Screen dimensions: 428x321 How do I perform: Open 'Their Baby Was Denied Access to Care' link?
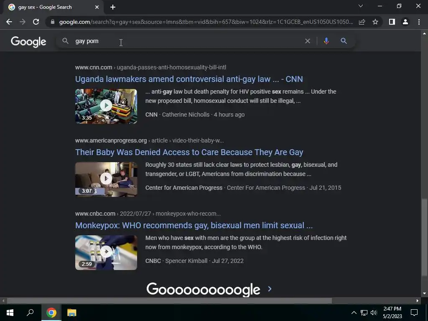[189, 152]
